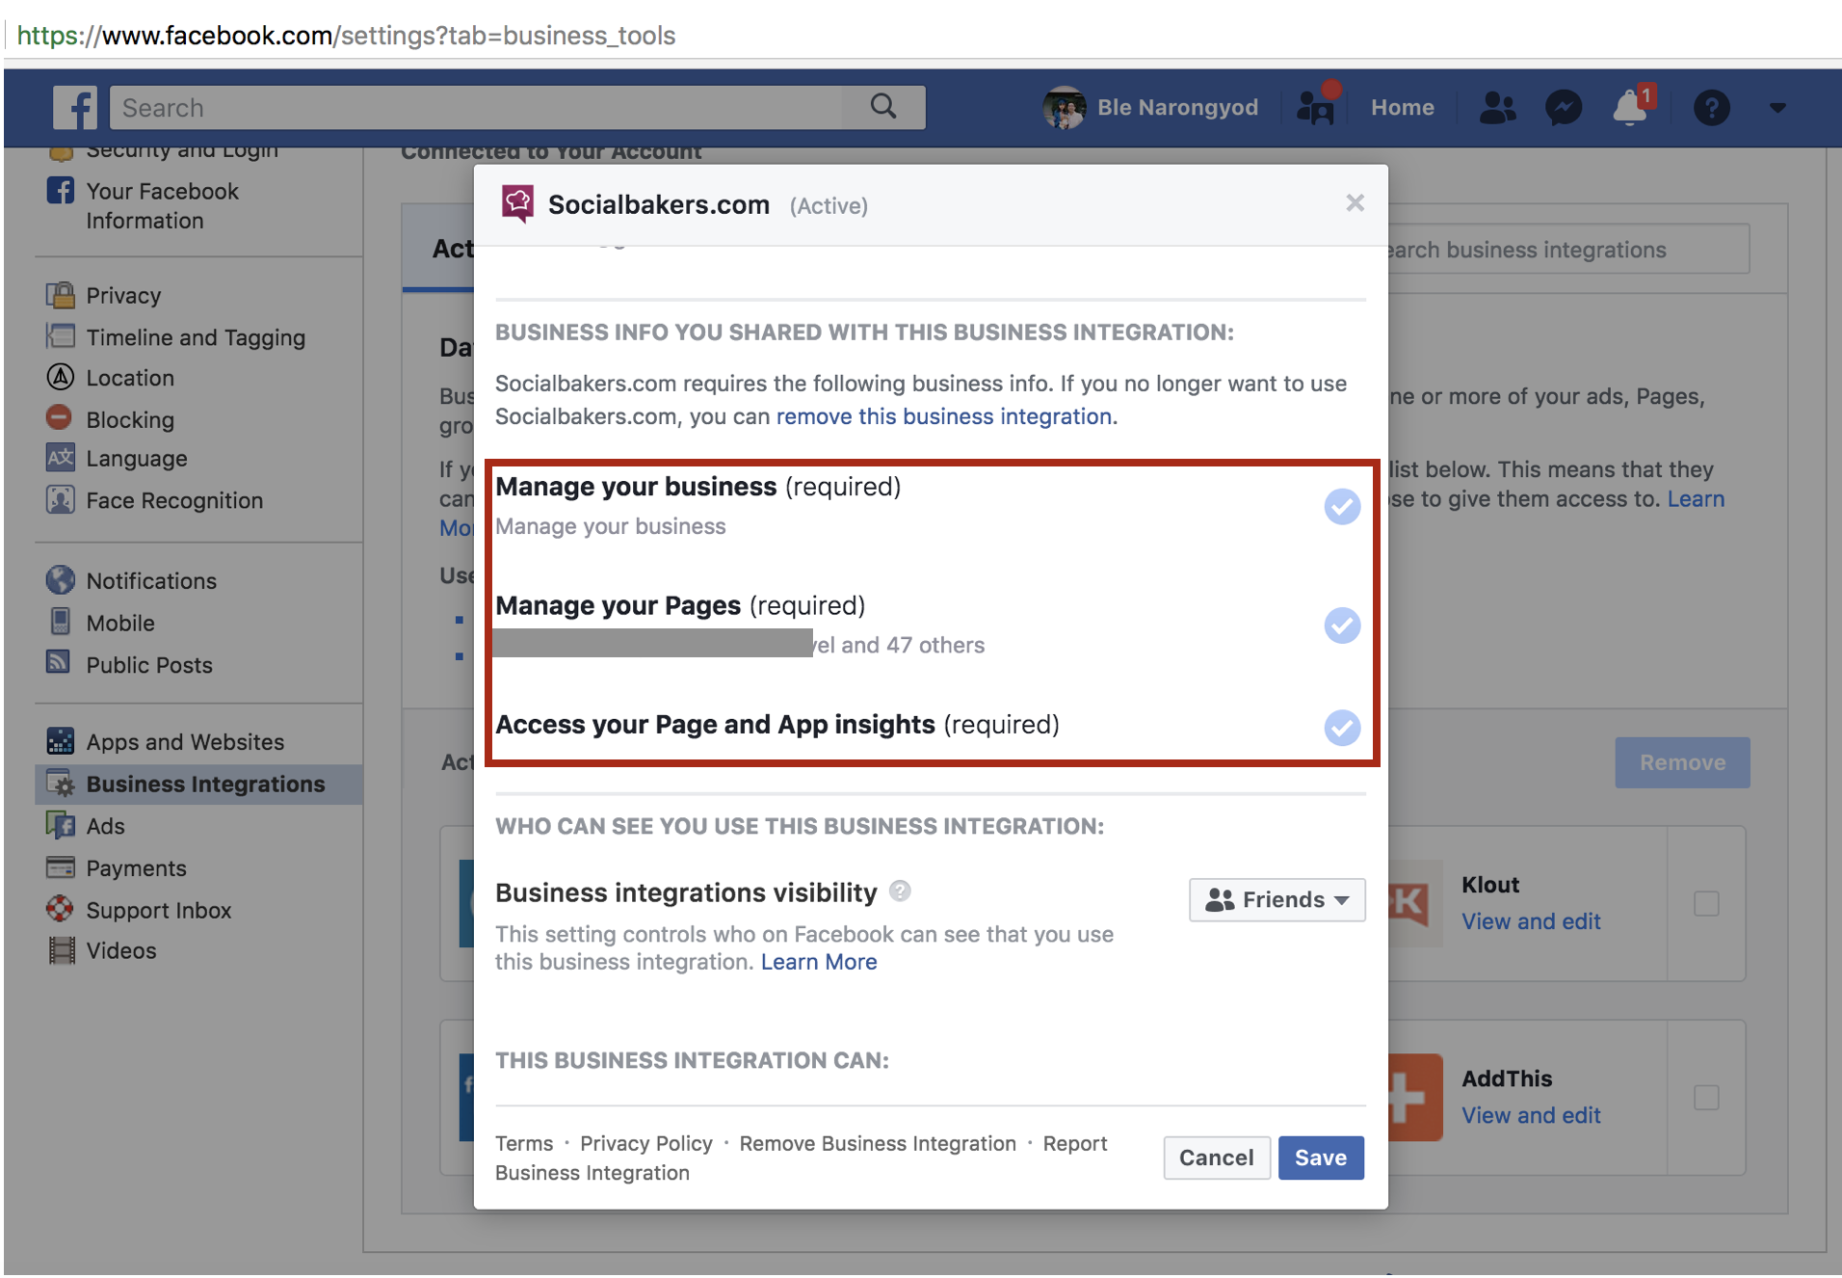Click the search magnifier button
Viewport: 1842px width, 1278px height.
coord(883,107)
